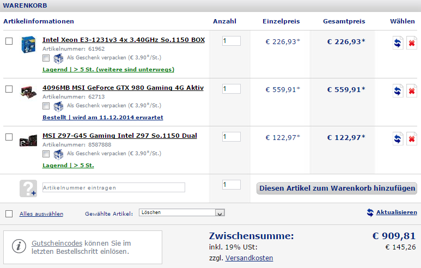The image size is (421, 268).
Task: Focus quantity field in add-article row
Action: click(231, 185)
